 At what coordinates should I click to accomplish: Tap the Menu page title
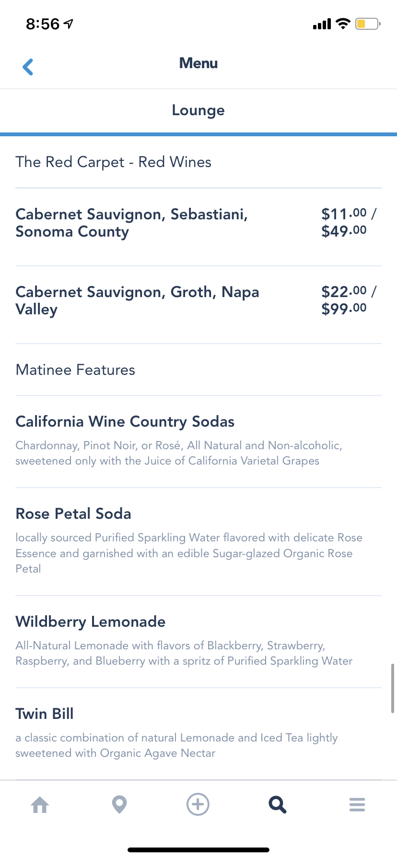198,63
